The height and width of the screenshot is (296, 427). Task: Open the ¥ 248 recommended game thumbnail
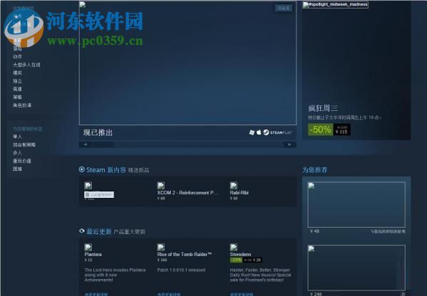(356, 268)
